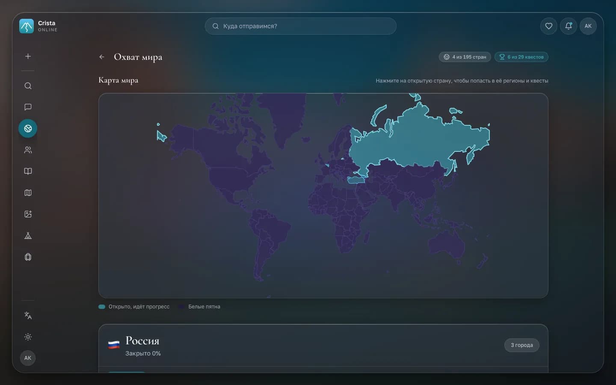Open notifications bell icon
616x385 pixels.
coord(569,26)
